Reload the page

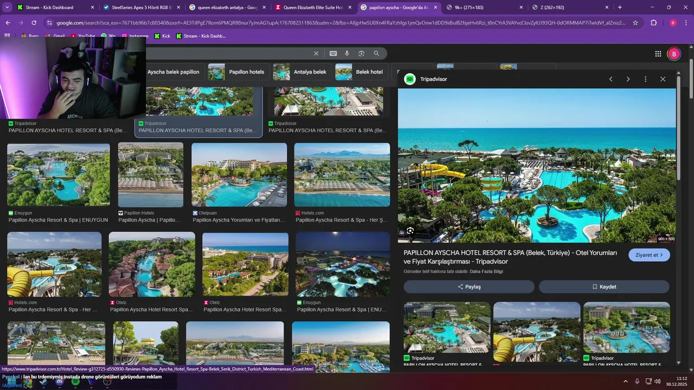pos(34,23)
